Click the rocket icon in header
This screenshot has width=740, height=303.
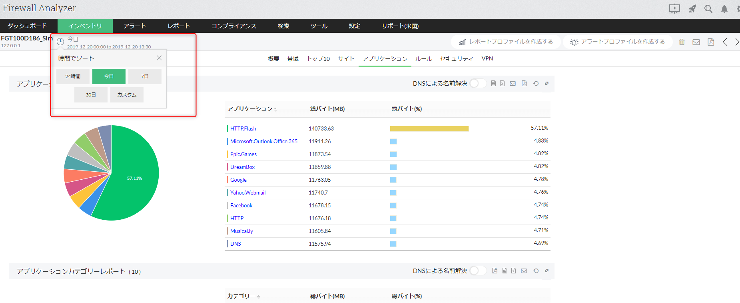pyautogui.click(x=692, y=9)
